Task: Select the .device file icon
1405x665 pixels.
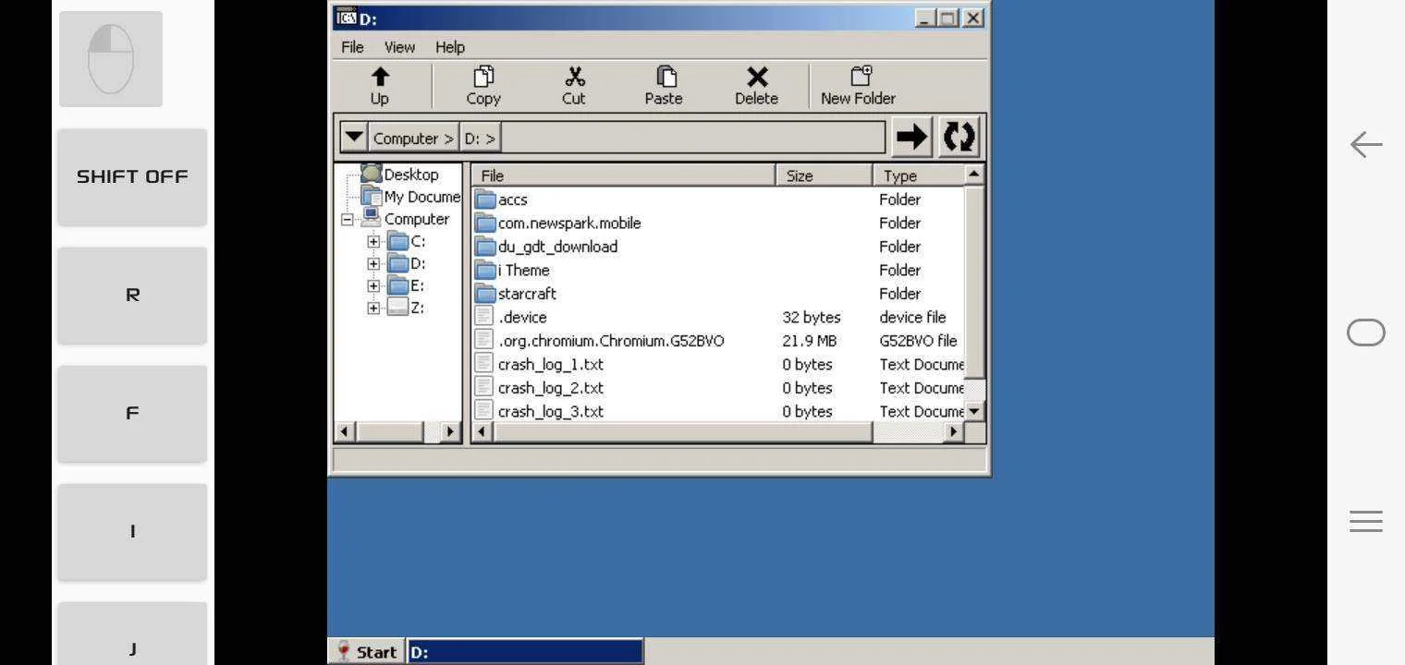Action: (484, 317)
